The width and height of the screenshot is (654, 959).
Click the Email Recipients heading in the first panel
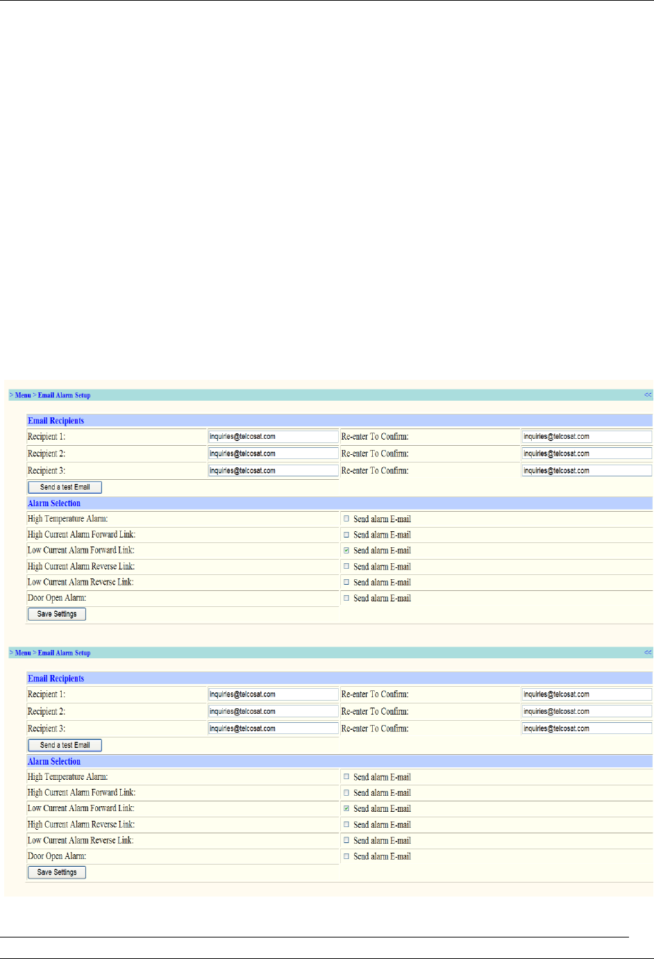click(56, 421)
